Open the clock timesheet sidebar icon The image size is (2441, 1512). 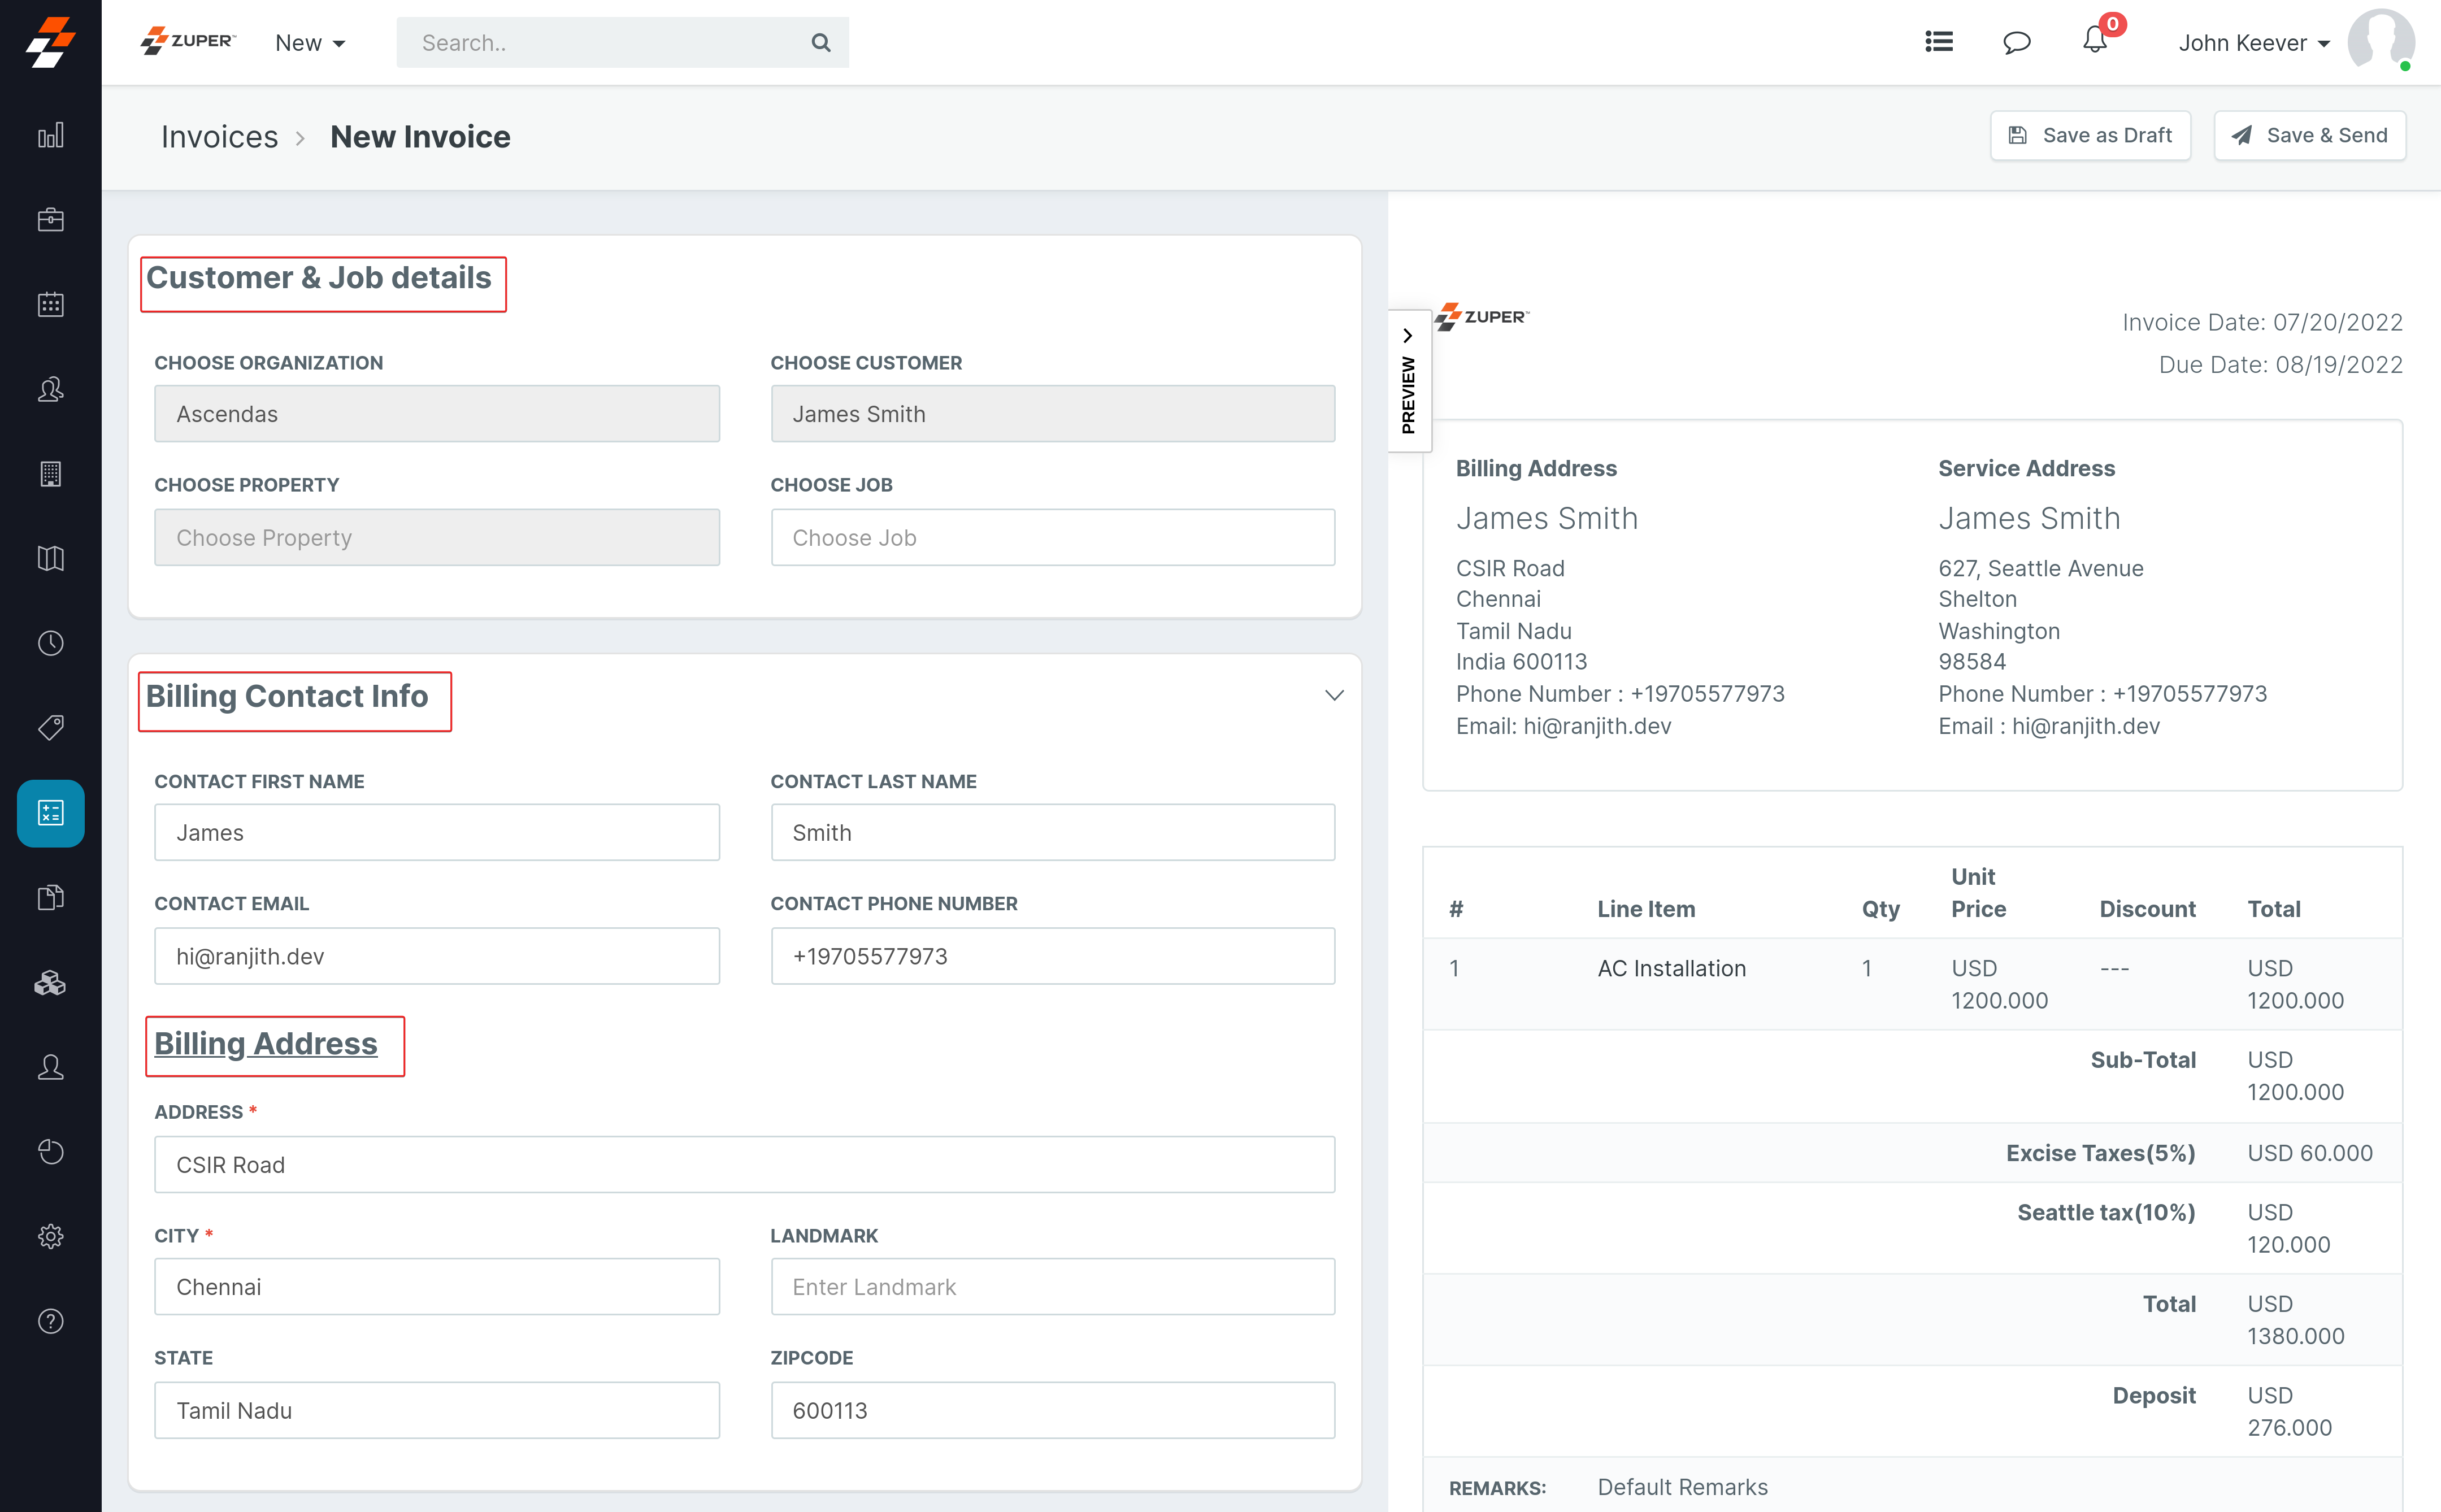(50, 643)
